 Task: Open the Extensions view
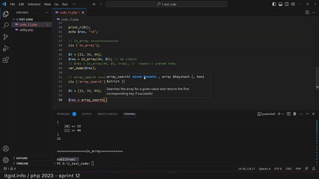click(5, 60)
